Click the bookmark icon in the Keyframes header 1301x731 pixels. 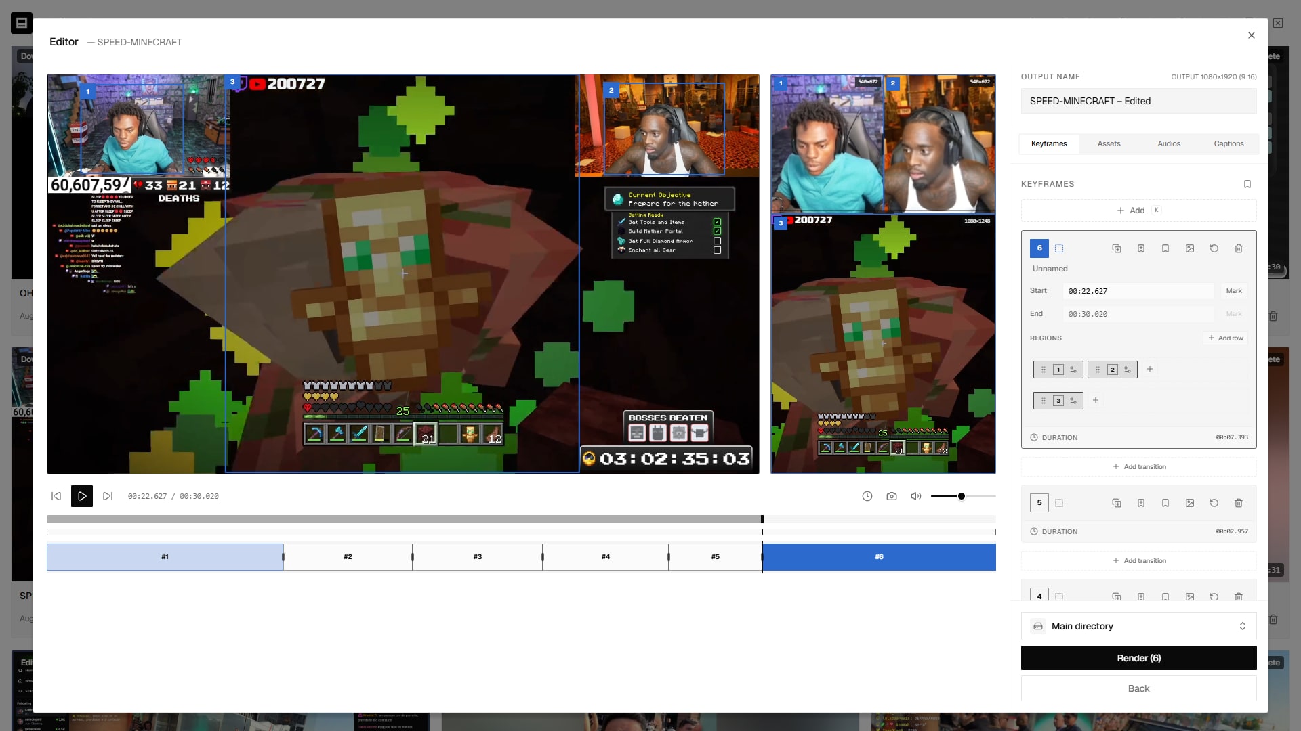pos(1247,184)
